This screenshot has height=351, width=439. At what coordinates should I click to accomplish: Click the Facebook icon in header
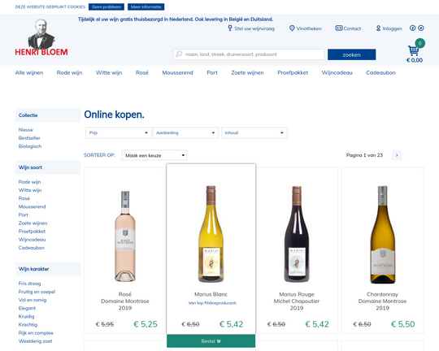[413, 28]
